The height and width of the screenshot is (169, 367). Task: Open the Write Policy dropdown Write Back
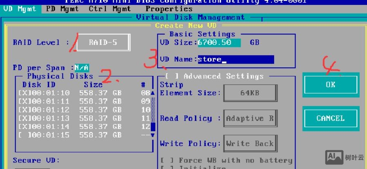coord(250,144)
